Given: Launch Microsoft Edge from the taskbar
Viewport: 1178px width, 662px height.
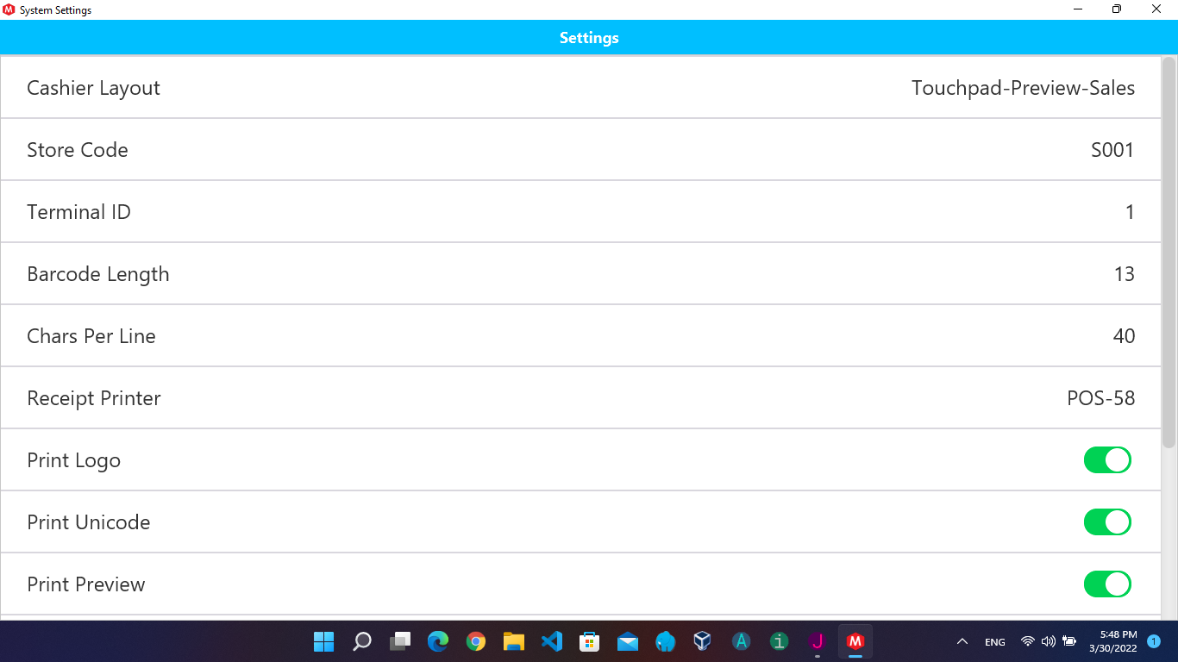Looking at the screenshot, I should pyautogui.click(x=438, y=641).
